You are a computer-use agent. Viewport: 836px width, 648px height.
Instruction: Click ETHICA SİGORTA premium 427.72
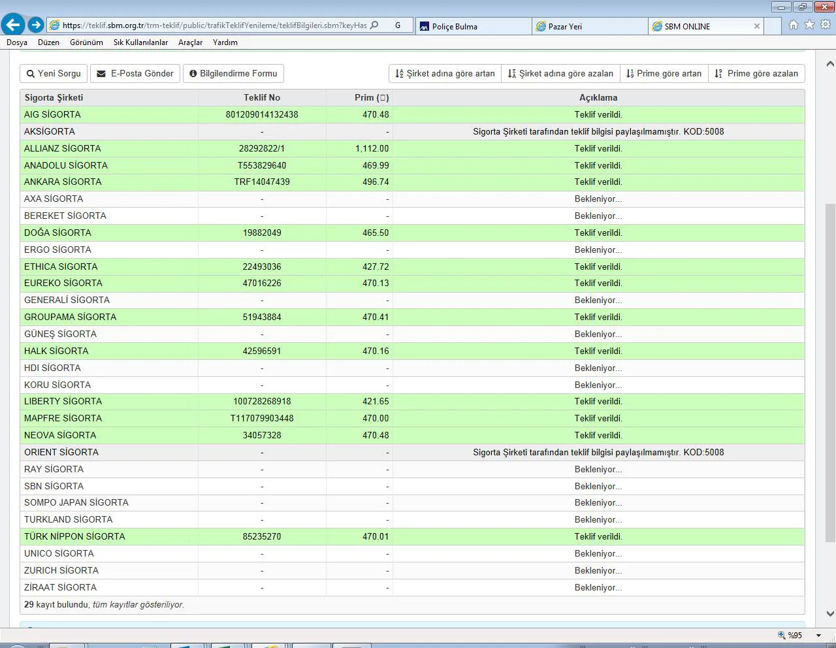click(376, 267)
